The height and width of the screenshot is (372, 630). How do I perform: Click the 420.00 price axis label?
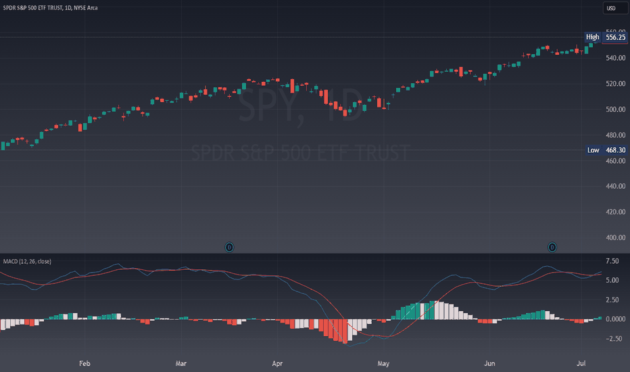click(x=616, y=212)
